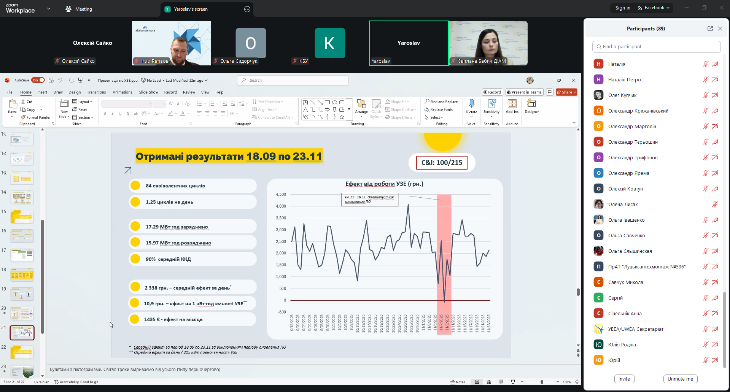Switch to Slide Sorter view in status bar
This screenshot has width=730, height=392.
click(x=489, y=382)
